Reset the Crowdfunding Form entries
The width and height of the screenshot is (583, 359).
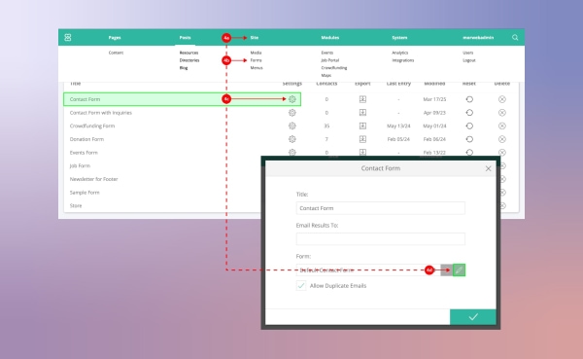(x=469, y=126)
